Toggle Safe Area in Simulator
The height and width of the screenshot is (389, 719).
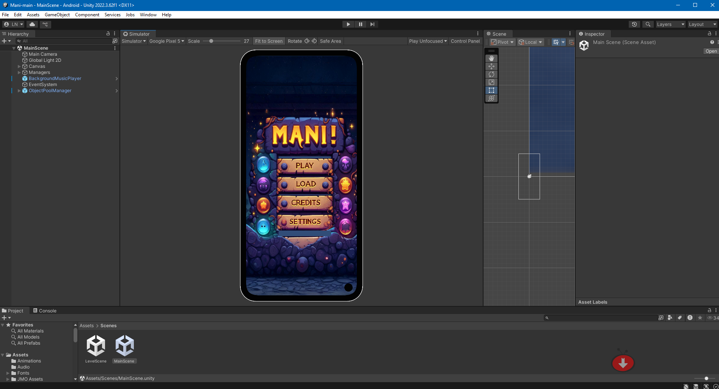[330, 41]
